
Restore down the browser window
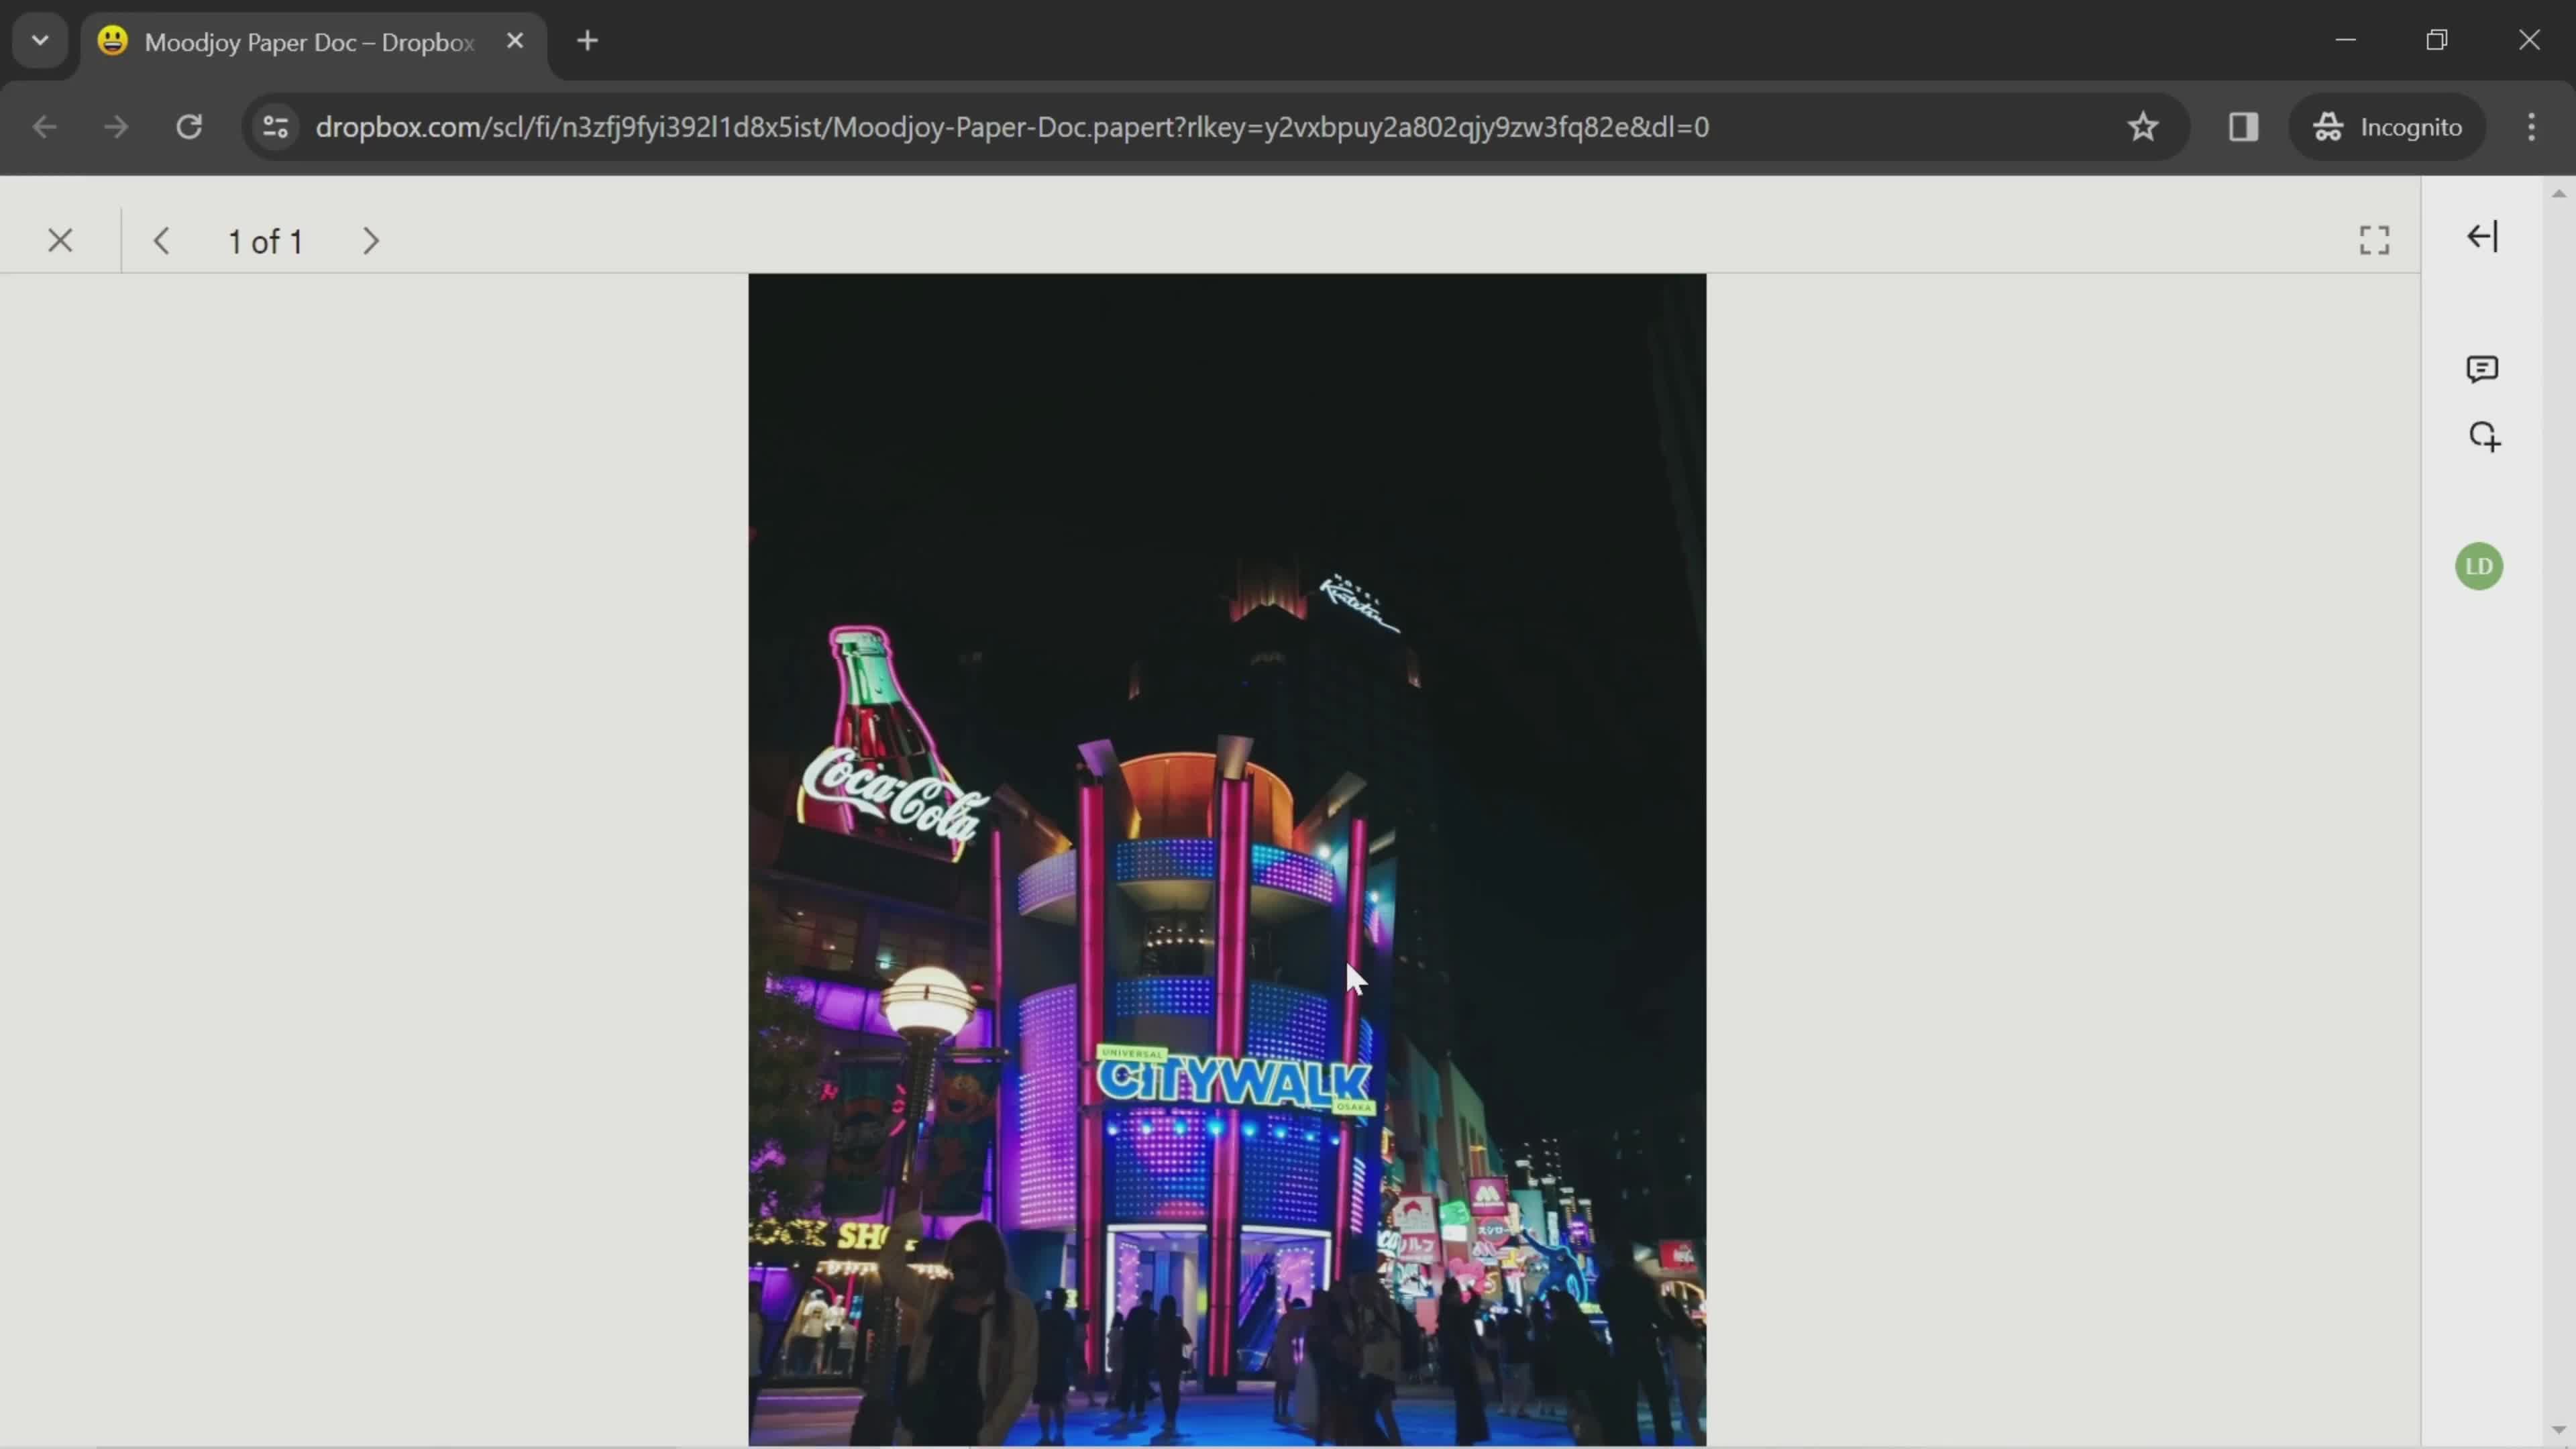2437,40
